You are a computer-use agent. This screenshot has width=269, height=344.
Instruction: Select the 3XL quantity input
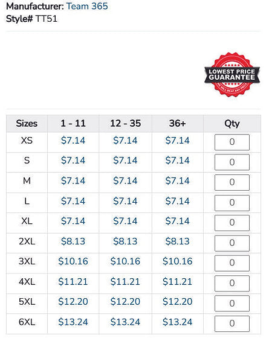232,263
